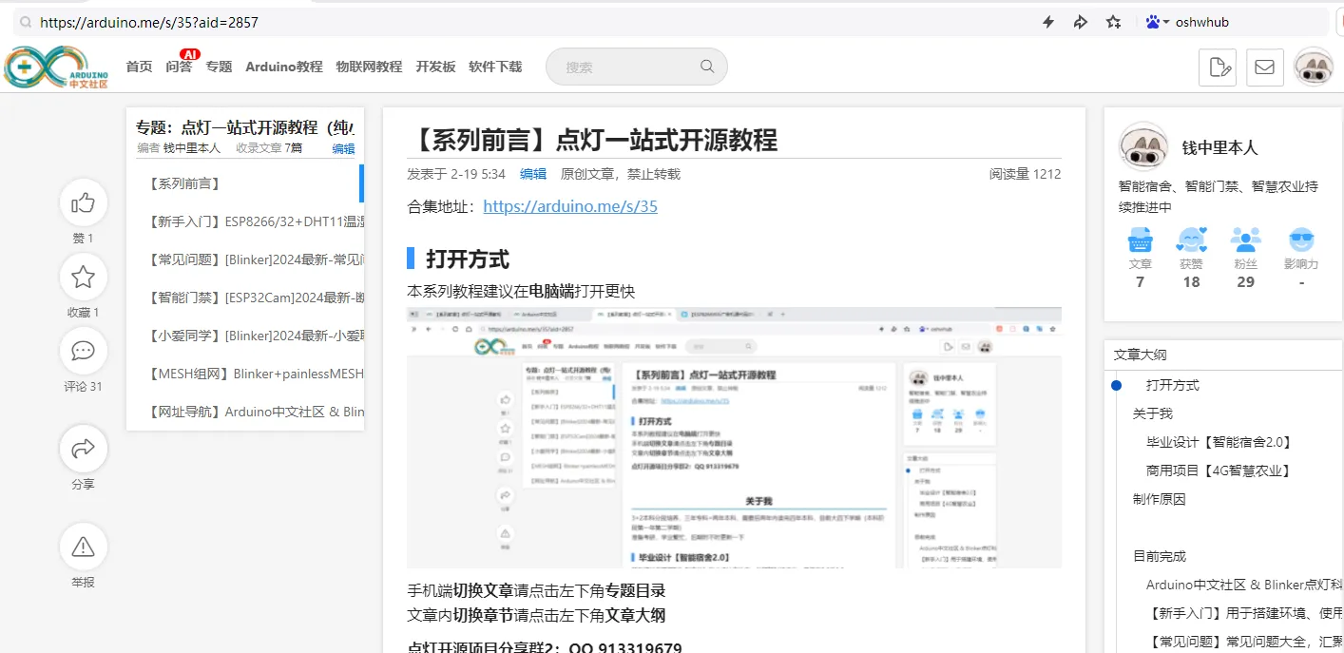Image resolution: width=1344 pixels, height=653 pixels.
Task: Favorite the article with star icon
Action: click(x=84, y=277)
